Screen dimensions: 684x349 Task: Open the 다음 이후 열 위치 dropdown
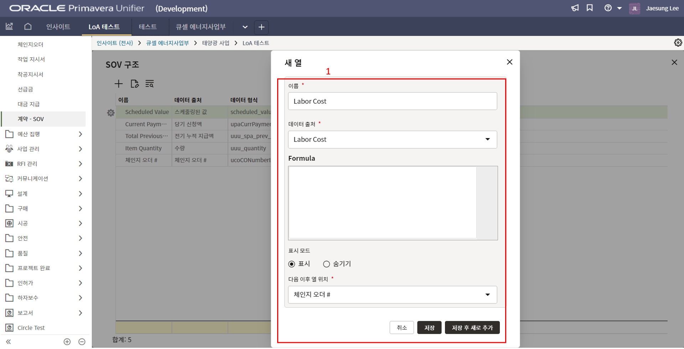(392, 295)
